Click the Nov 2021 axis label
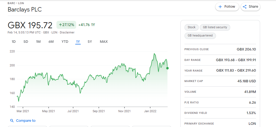276x127 pixels. pyautogui.click(x=124, y=111)
